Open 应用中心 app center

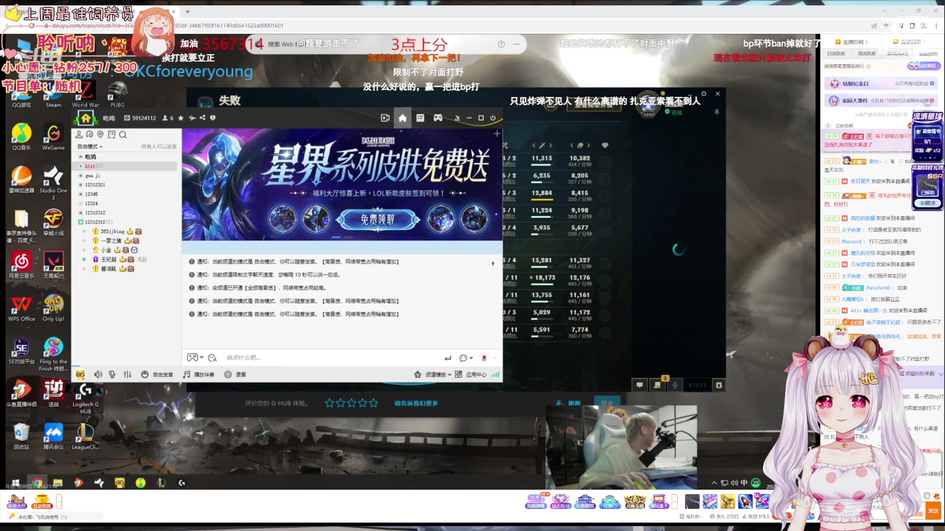tap(471, 375)
